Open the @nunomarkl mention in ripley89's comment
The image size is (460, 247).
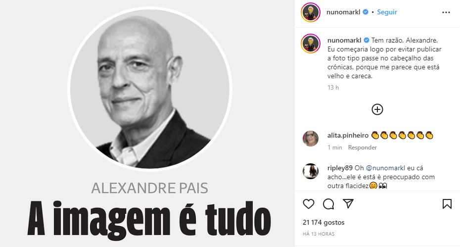pyautogui.click(x=385, y=168)
